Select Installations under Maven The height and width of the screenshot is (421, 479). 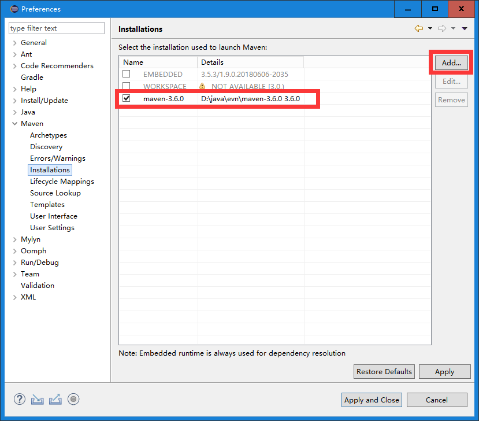click(50, 170)
